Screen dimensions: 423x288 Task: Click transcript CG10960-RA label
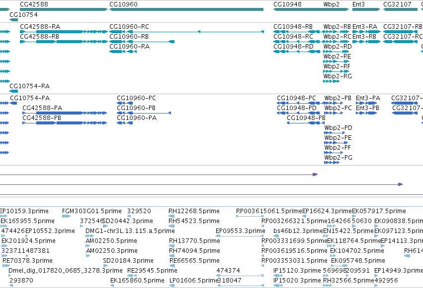[x=130, y=47]
